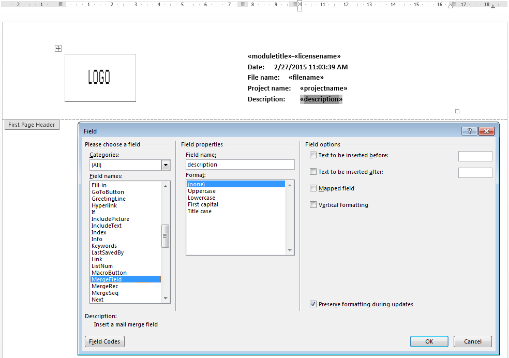Select Title case format option
Image resolution: width=509 pixels, height=358 pixels.
[200, 211]
